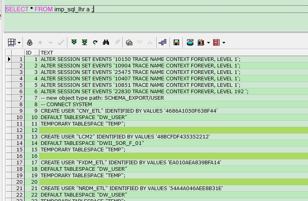Expand the red table dropdown arrow
308x201 pixels.
click(x=224, y=43)
